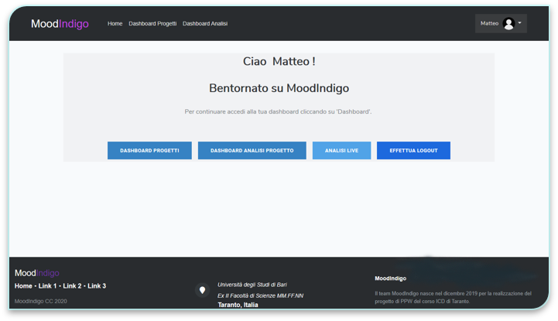Open the Matteo username label in navbar

489,24
